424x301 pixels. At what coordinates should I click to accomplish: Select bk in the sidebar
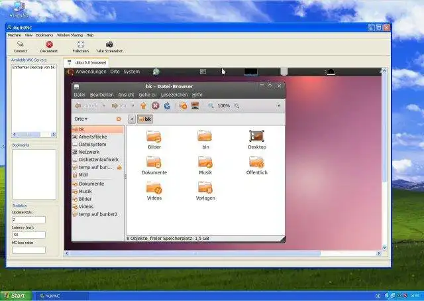pos(98,129)
